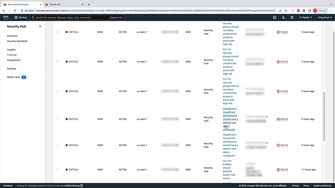Screen dimensions: 335x188
Task: Focus the AWS services search box
Action: pyautogui.click(x=76, y=17)
